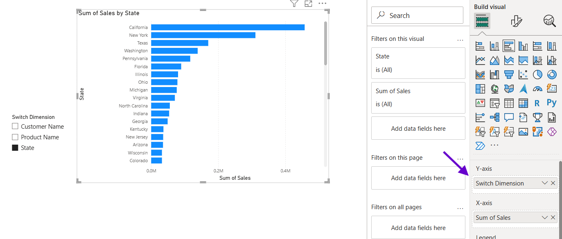This screenshot has width=562, height=239.
Task: Open the Format visual paintbrush tab
Action: click(517, 21)
